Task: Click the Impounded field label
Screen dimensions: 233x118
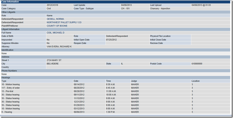Action: [x=7, y=40]
